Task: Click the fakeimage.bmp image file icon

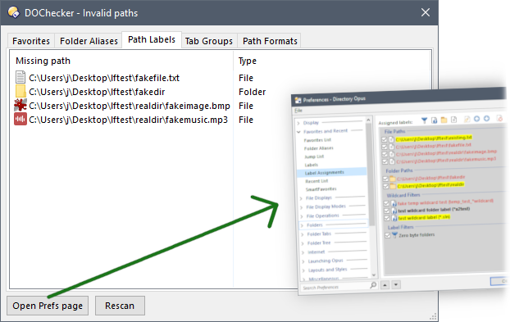Action: 20,105
